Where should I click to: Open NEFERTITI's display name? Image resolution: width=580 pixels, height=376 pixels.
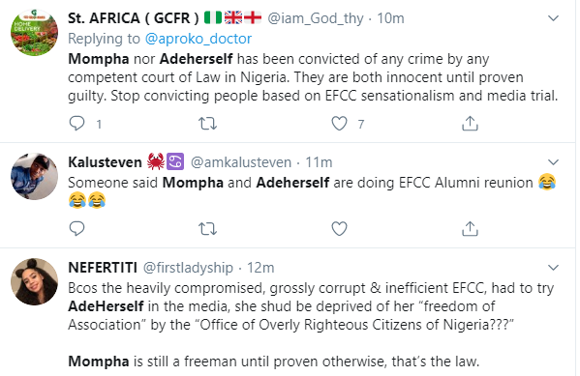pos(103,268)
